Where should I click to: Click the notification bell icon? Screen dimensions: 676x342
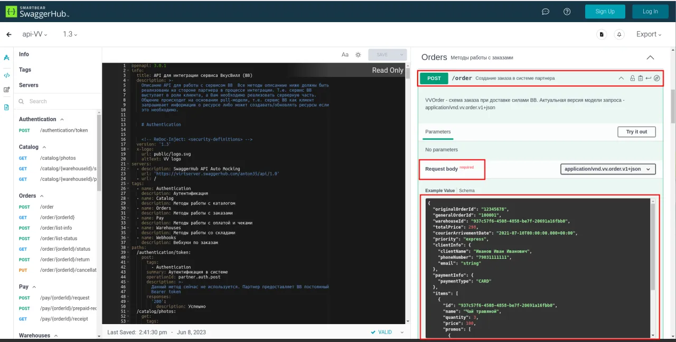[x=619, y=34]
